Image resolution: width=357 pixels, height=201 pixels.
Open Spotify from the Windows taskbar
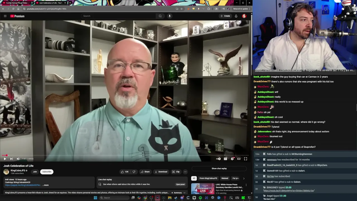pos(200,198)
